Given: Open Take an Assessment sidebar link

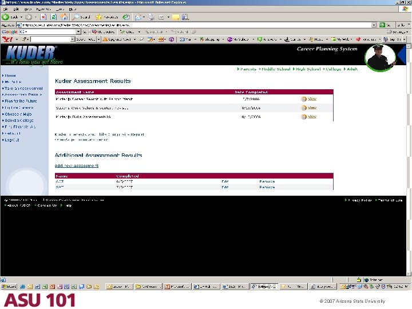Looking at the screenshot, I should pos(23,89).
